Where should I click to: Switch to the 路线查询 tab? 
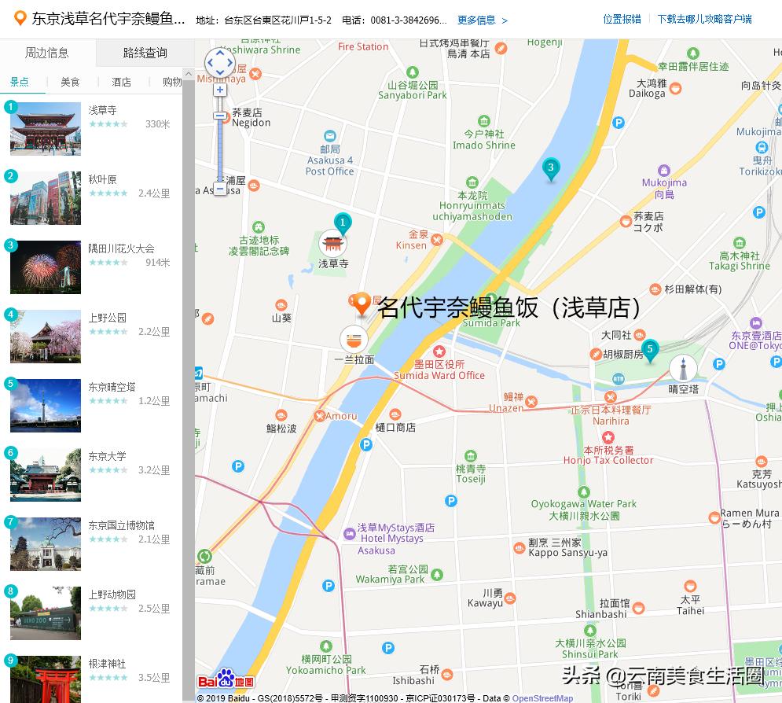(x=145, y=53)
